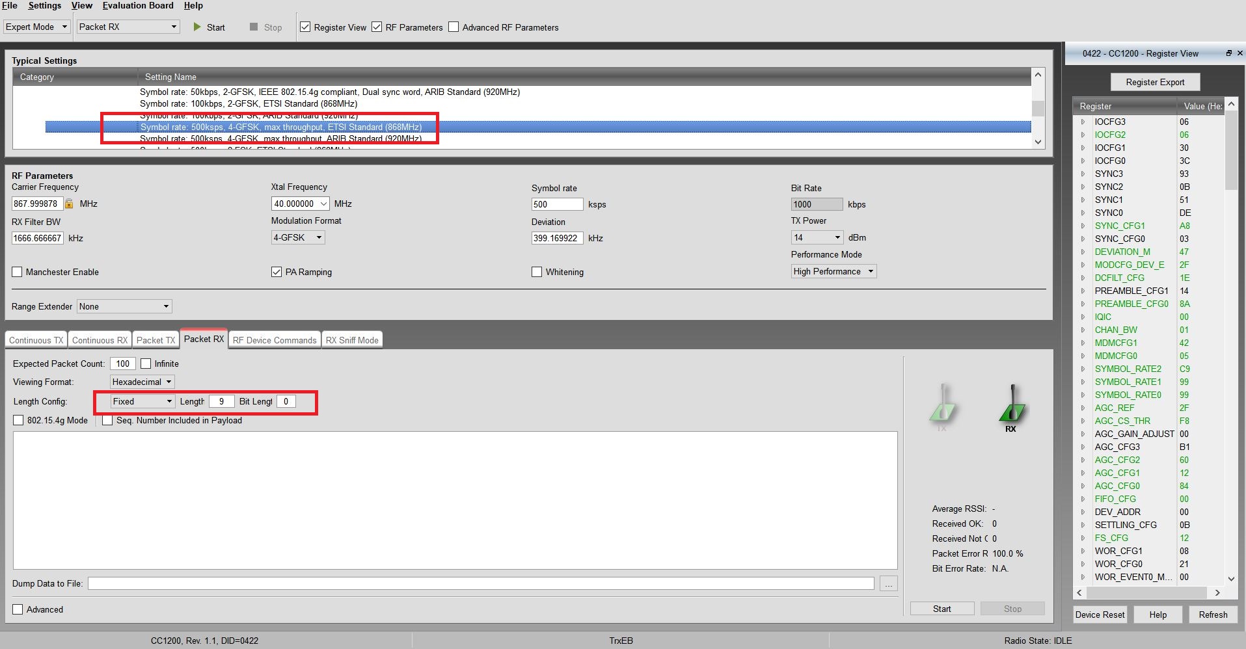Click the green Start play icon
The width and height of the screenshot is (1246, 649).
196,27
